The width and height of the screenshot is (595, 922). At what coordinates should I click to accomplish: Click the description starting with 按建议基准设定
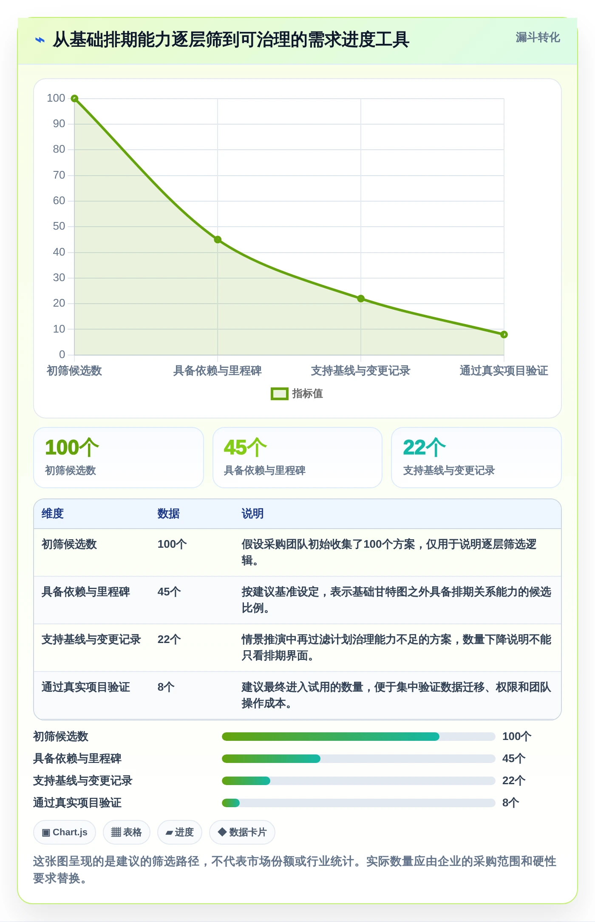396,600
